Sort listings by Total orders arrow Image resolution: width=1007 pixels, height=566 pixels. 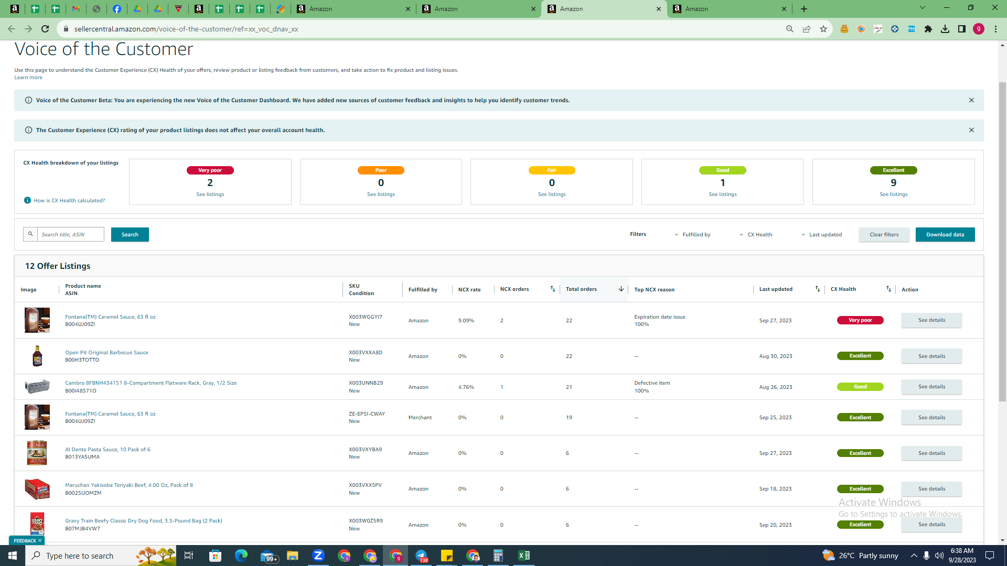coord(621,289)
